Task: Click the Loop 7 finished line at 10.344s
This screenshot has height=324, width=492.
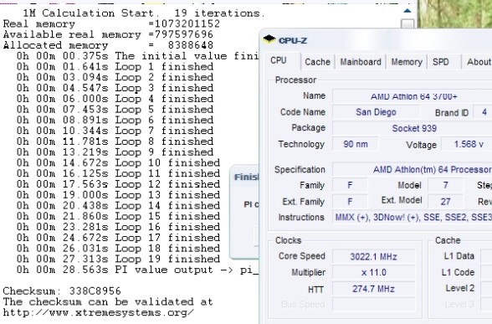Action: coord(115,131)
